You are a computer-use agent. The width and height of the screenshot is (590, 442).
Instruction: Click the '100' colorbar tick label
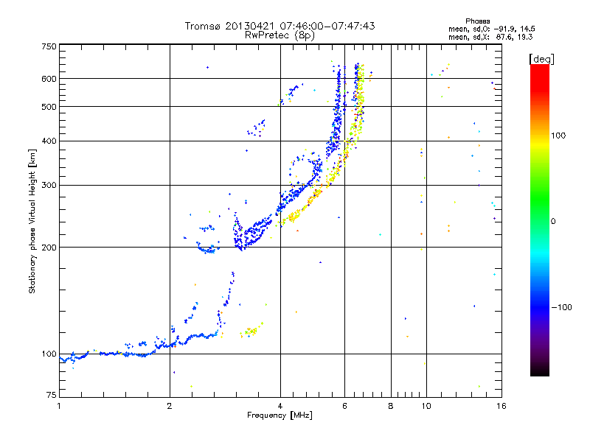point(558,136)
